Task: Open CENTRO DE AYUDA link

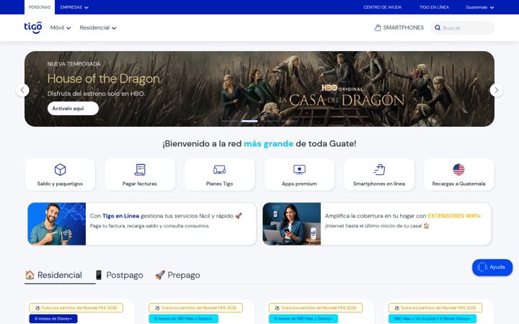Action: [382, 7]
